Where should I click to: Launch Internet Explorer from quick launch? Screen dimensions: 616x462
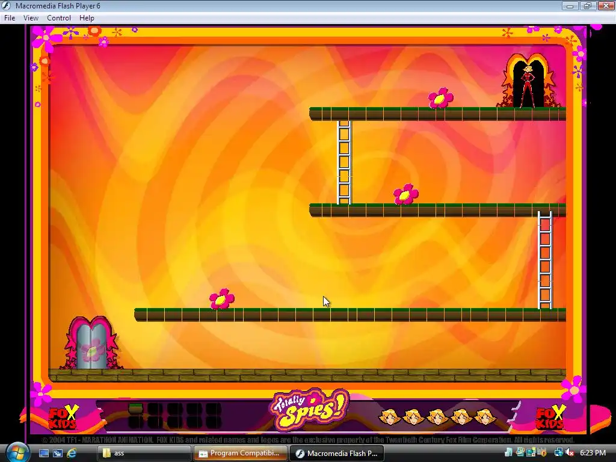point(72,453)
